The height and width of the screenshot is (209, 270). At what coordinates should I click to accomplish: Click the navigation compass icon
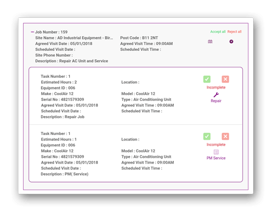point(231,42)
